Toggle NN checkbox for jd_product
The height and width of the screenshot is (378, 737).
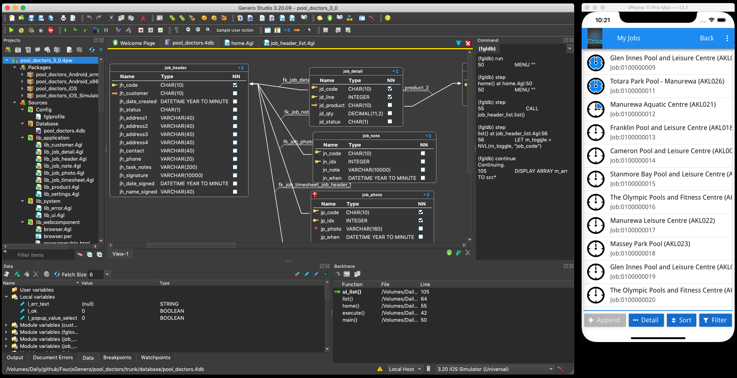tap(390, 105)
